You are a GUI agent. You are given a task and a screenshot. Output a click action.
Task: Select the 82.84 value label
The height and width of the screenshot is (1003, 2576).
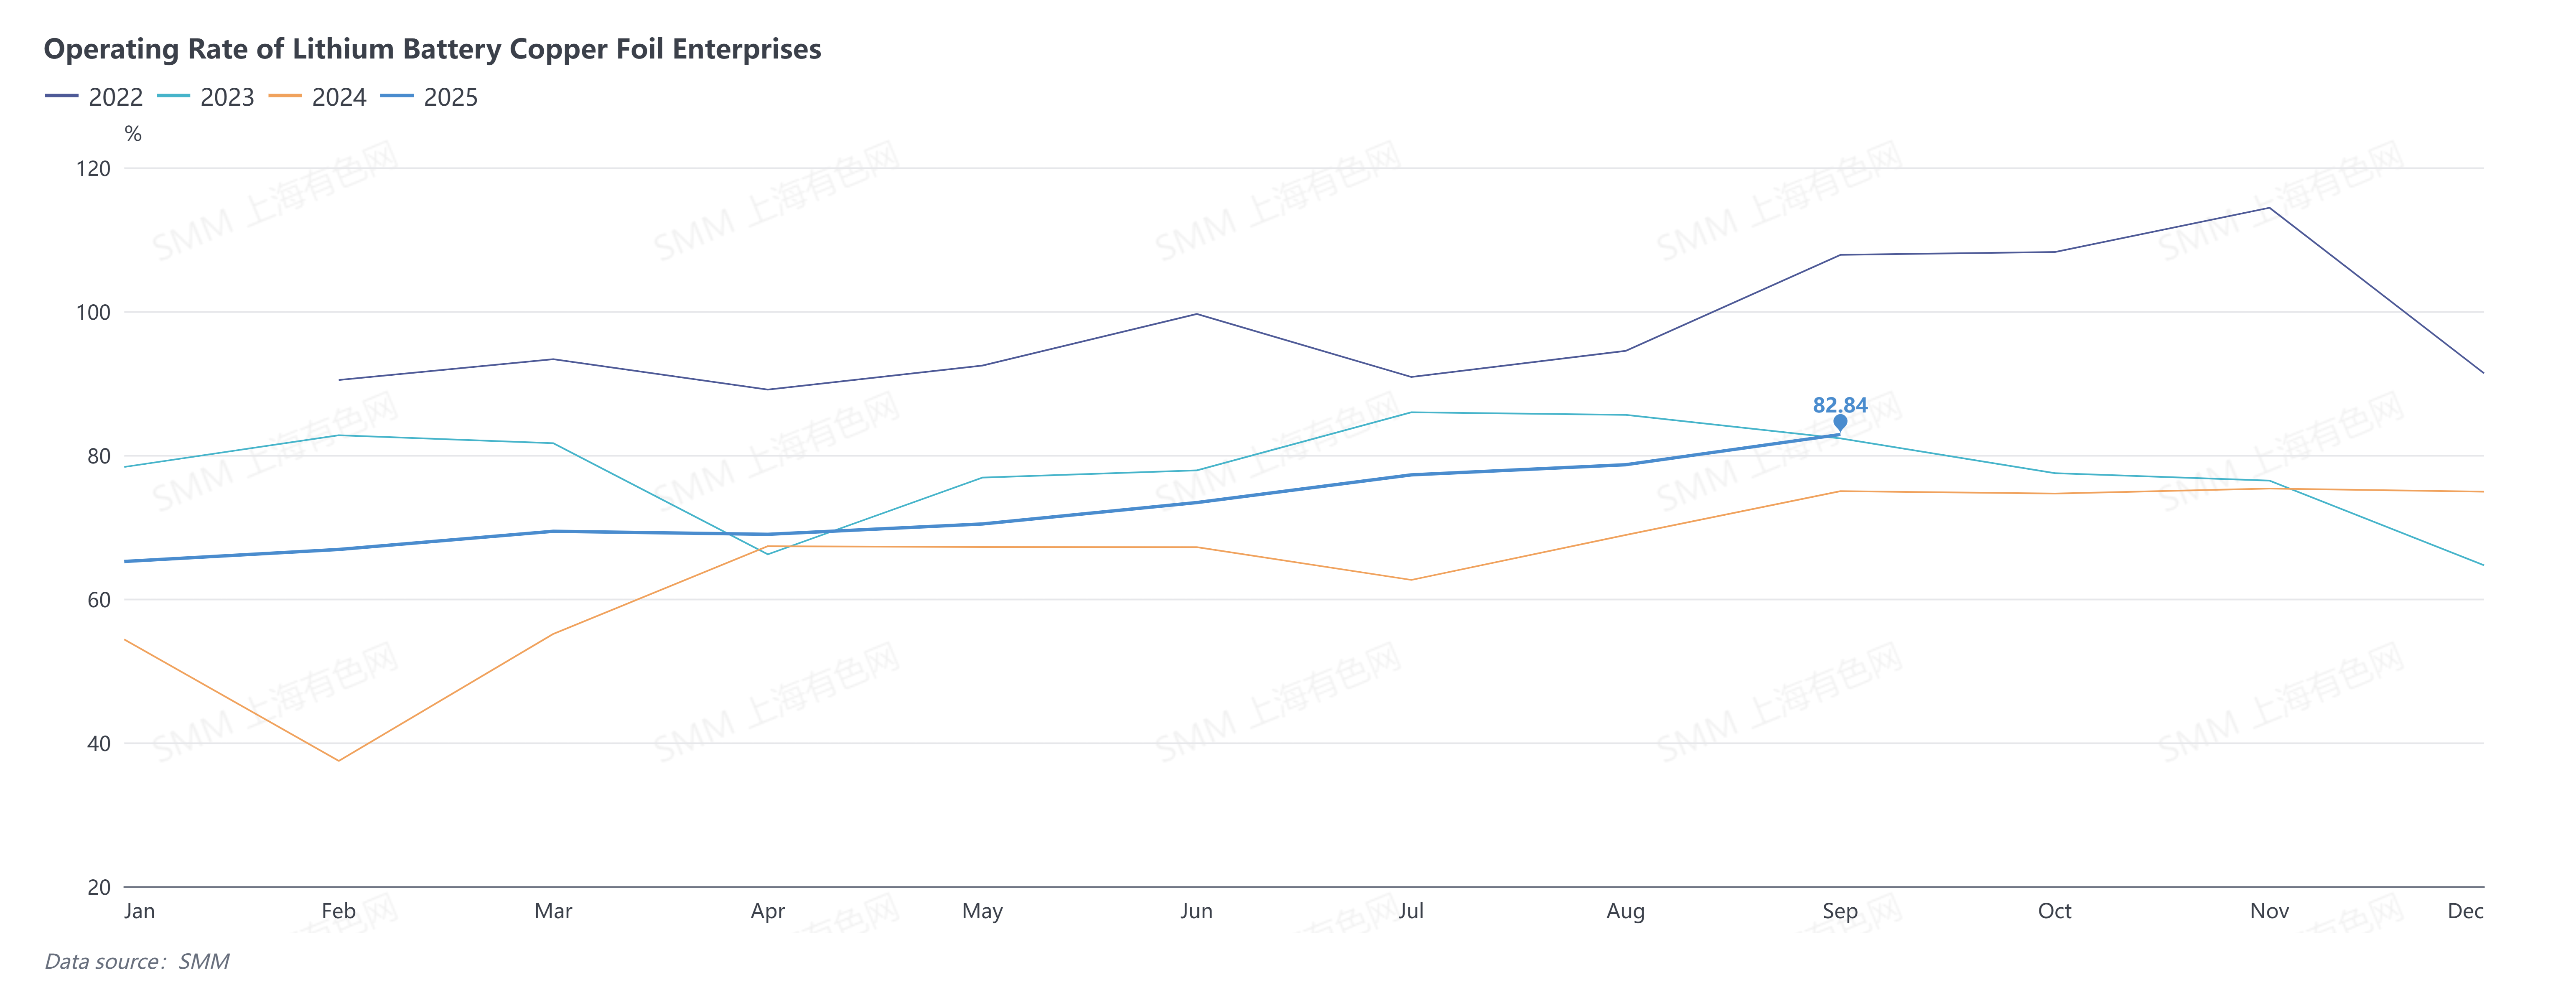pos(1840,405)
